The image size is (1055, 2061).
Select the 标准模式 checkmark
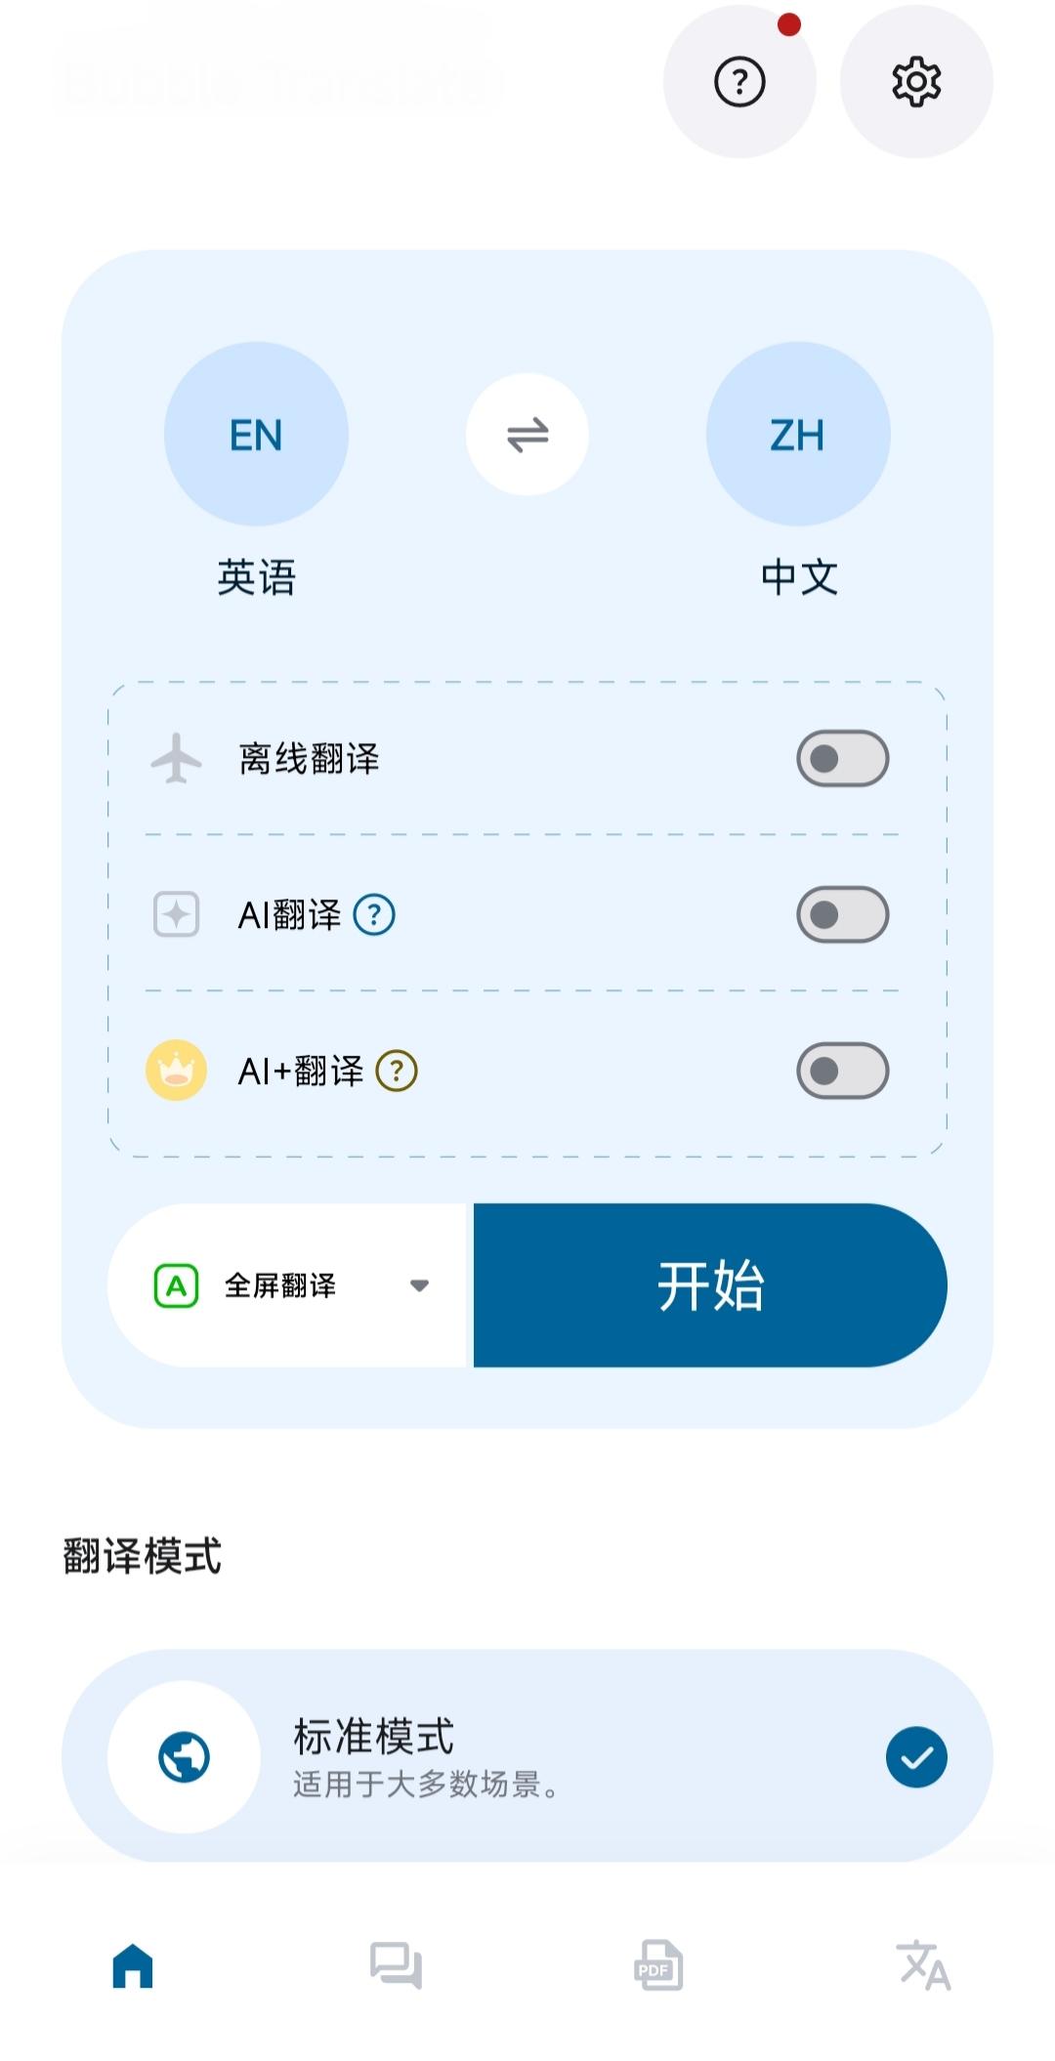916,1757
